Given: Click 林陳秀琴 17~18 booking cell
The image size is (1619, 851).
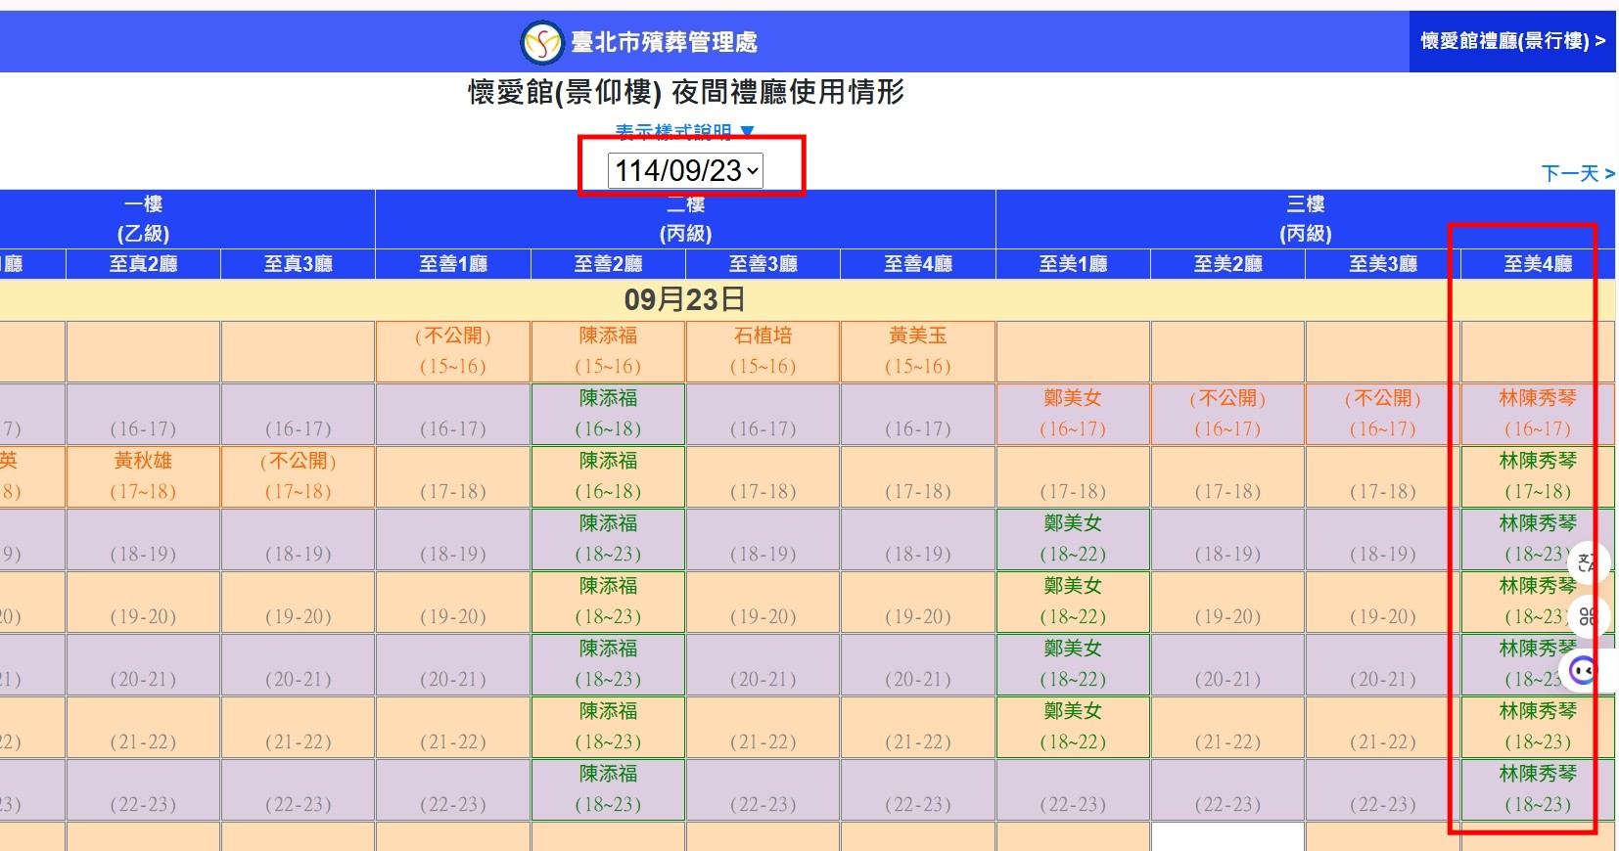Looking at the screenshot, I should [x=1537, y=476].
